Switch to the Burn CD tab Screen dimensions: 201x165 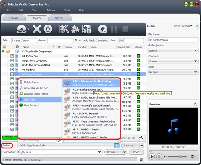pos(60,18)
